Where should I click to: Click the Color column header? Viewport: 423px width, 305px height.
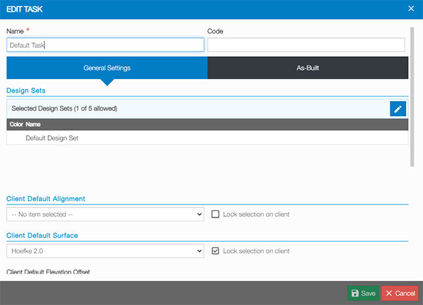[16, 125]
